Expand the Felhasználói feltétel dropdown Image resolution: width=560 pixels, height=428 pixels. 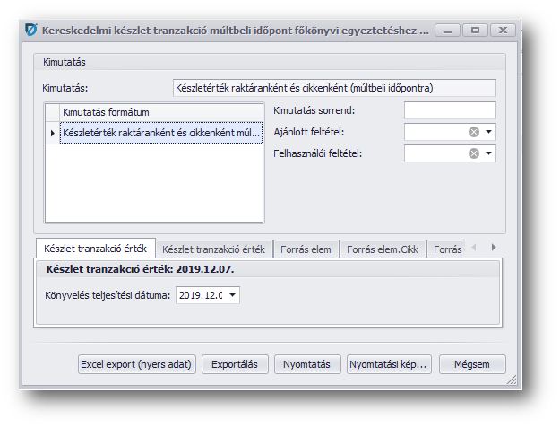tap(488, 153)
